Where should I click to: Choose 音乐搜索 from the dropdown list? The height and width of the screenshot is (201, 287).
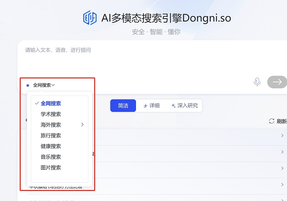51,157
